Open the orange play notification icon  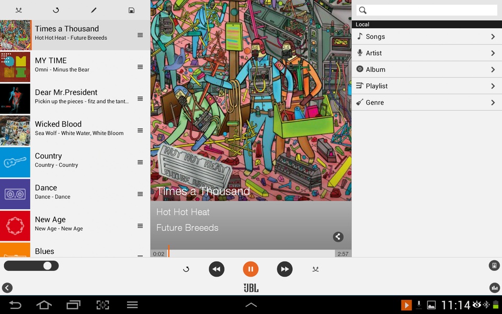tap(406, 305)
